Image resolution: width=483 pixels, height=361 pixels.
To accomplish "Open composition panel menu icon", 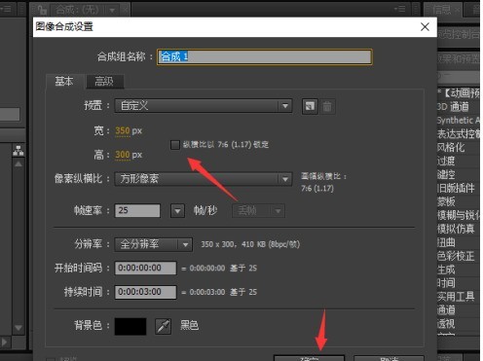I will pos(400,9).
